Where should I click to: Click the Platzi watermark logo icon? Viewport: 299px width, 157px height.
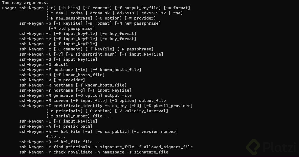tap(253, 147)
